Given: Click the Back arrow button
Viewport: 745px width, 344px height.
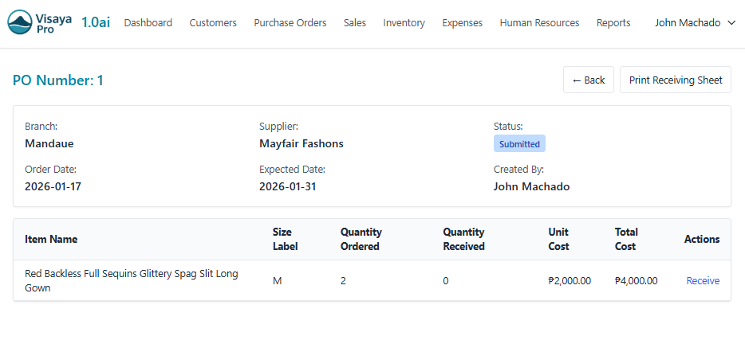Looking at the screenshot, I should pos(589,80).
